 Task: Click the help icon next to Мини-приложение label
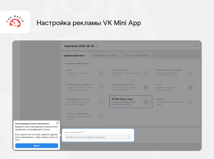[x=84, y=132]
